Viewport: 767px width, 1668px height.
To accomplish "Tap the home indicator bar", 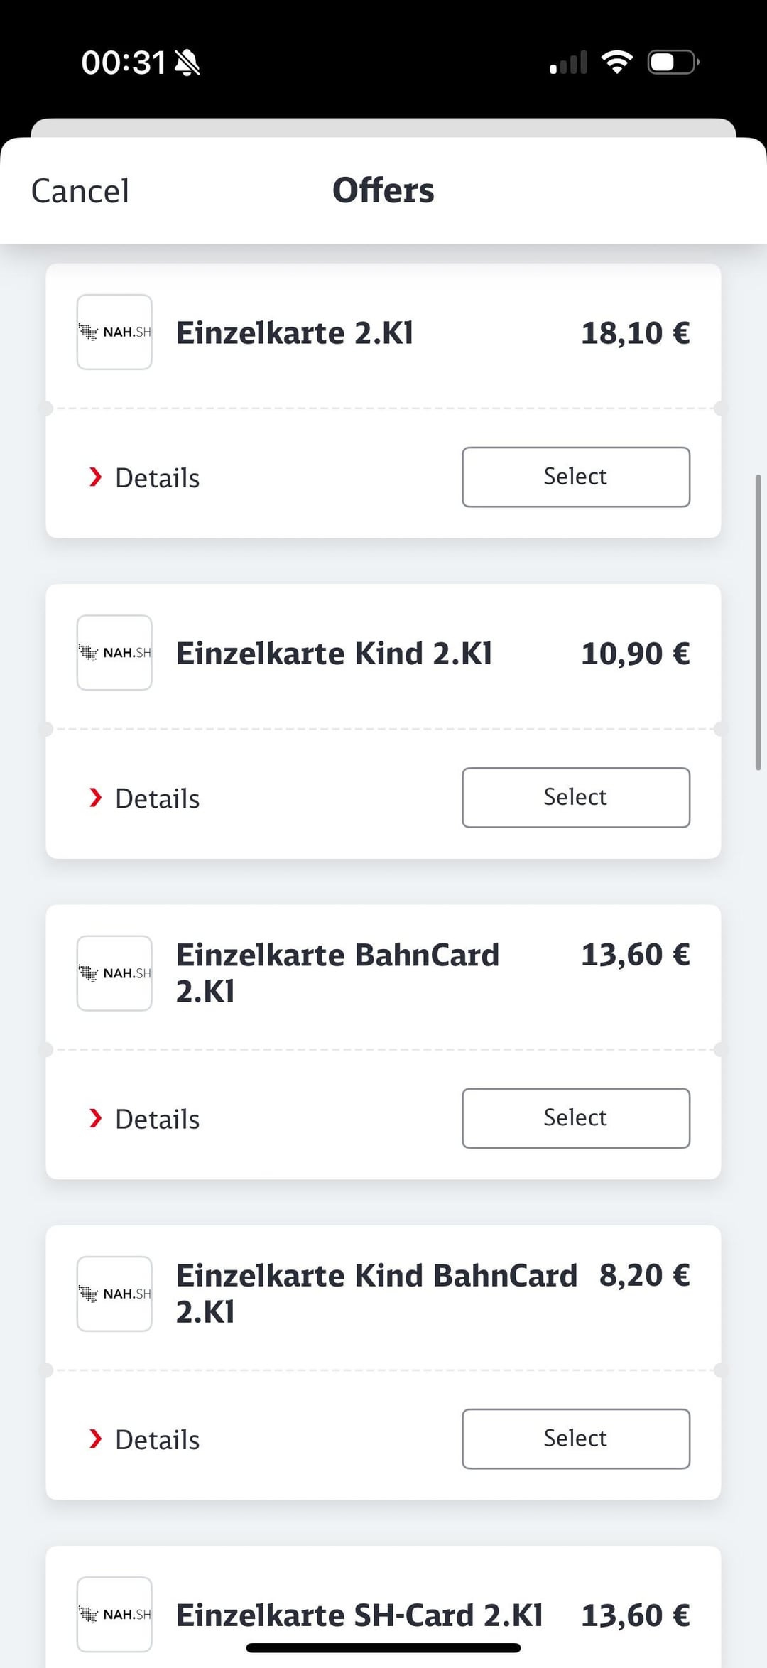I will (x=383, y=1647).
